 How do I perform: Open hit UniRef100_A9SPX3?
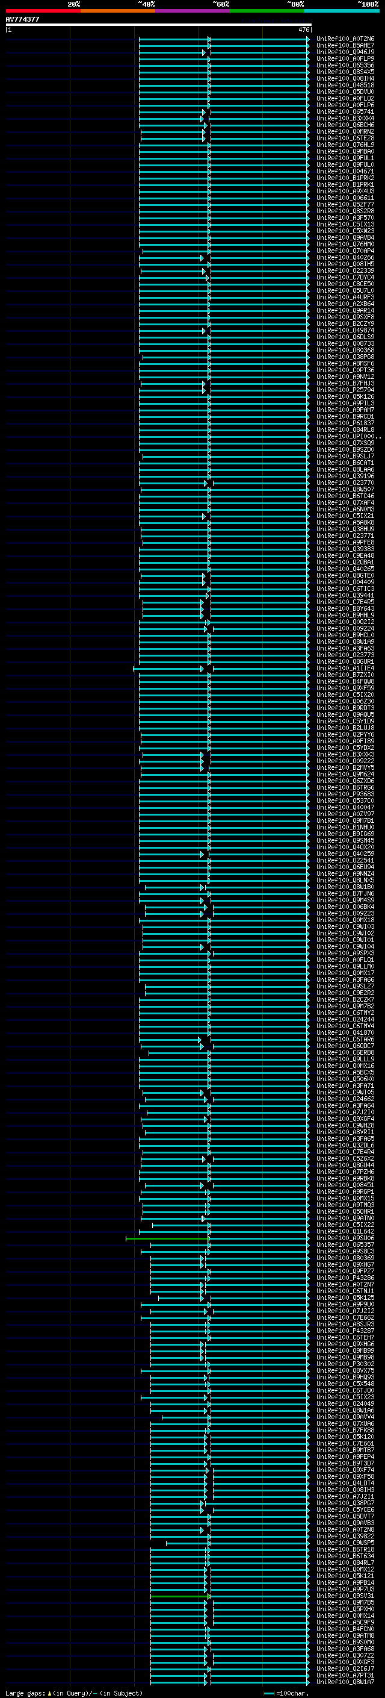click(345, 953)
